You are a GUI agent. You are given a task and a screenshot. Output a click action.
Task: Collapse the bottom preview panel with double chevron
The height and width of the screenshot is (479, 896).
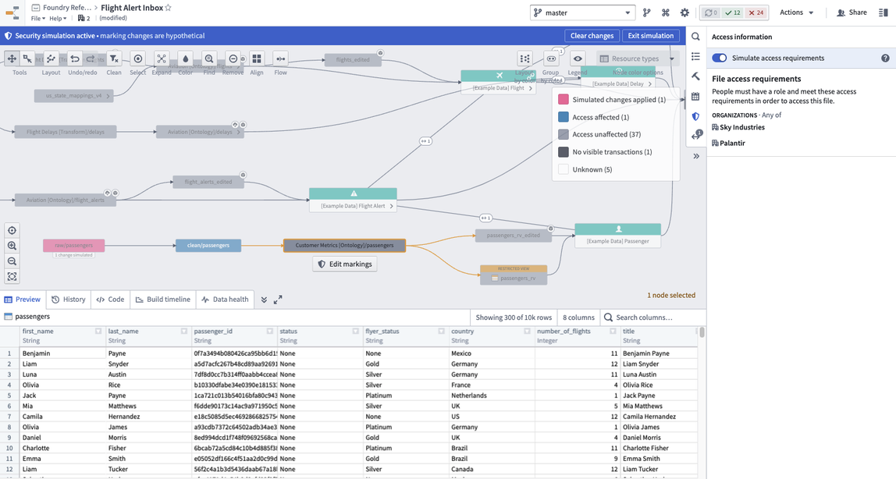[x=264, y=300]
